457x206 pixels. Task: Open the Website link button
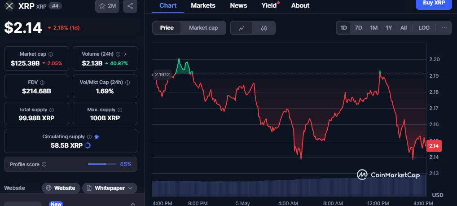(x=61, y=188)
